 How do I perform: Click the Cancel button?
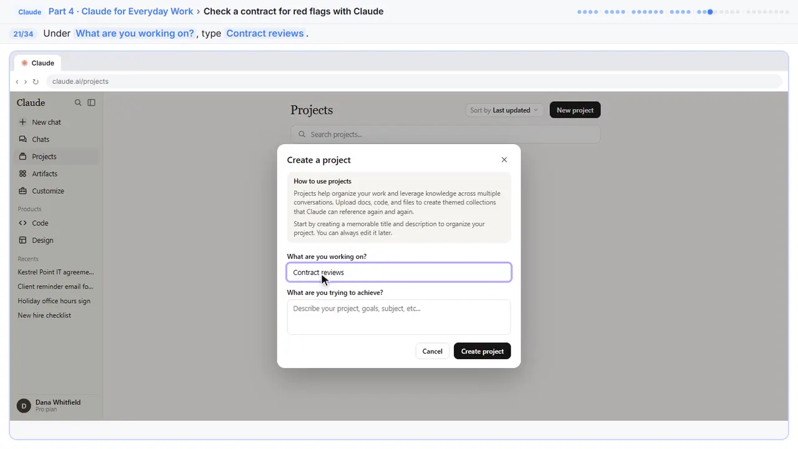tap(432, 351)
